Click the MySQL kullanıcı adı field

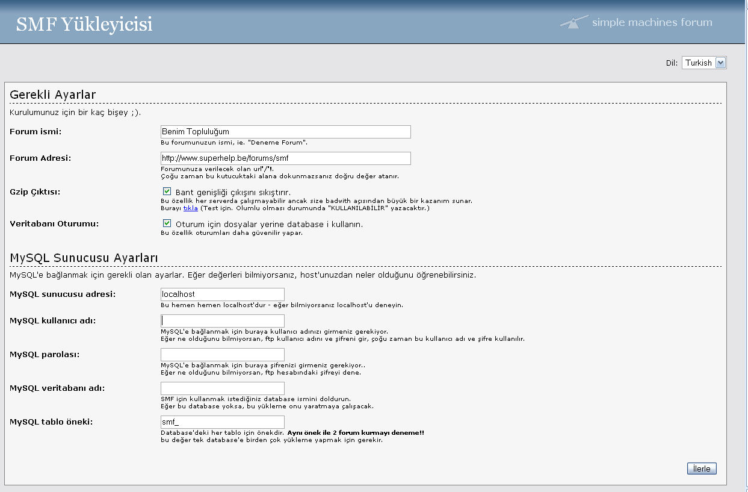click(223, 321)
